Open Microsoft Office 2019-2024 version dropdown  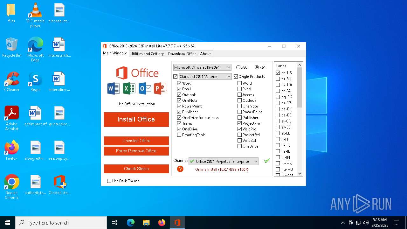202,67
